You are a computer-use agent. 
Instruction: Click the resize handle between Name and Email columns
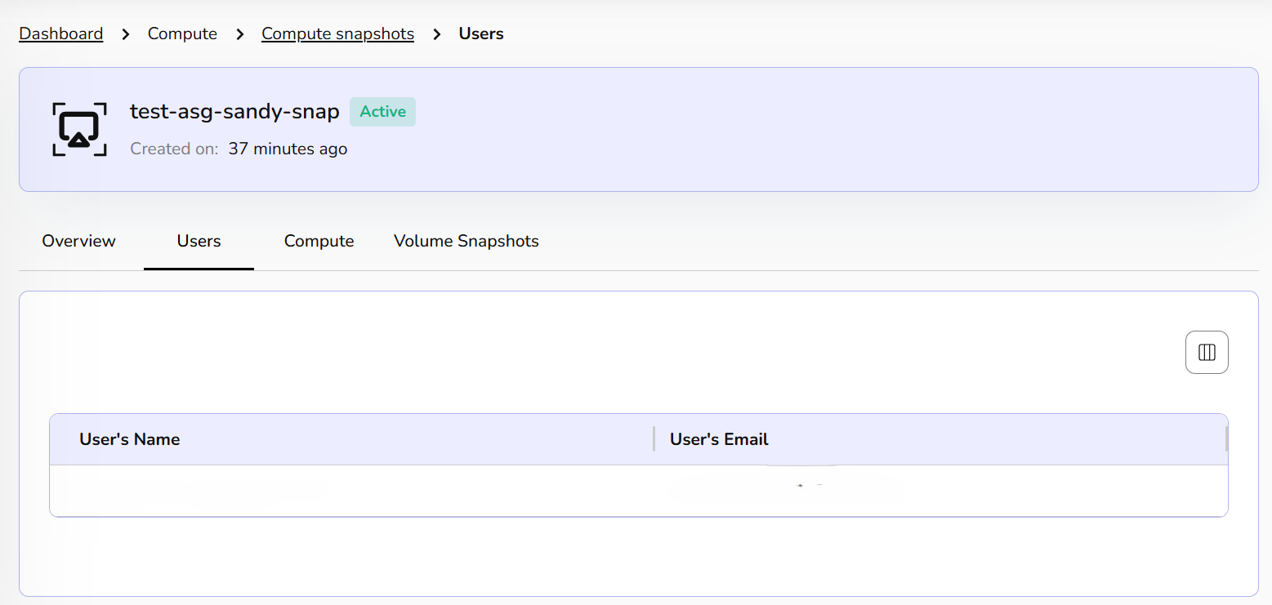click(x=654, y=438)
